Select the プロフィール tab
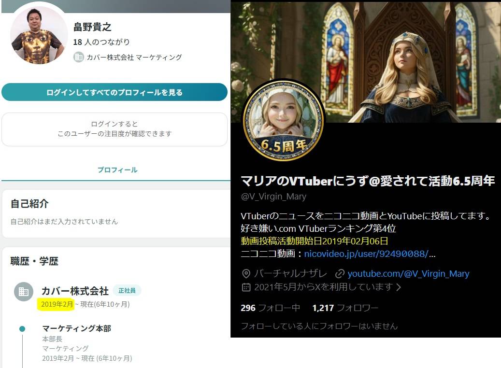Image resolution: width=501 pixels, height=368 pixels. tap(117, 170)
